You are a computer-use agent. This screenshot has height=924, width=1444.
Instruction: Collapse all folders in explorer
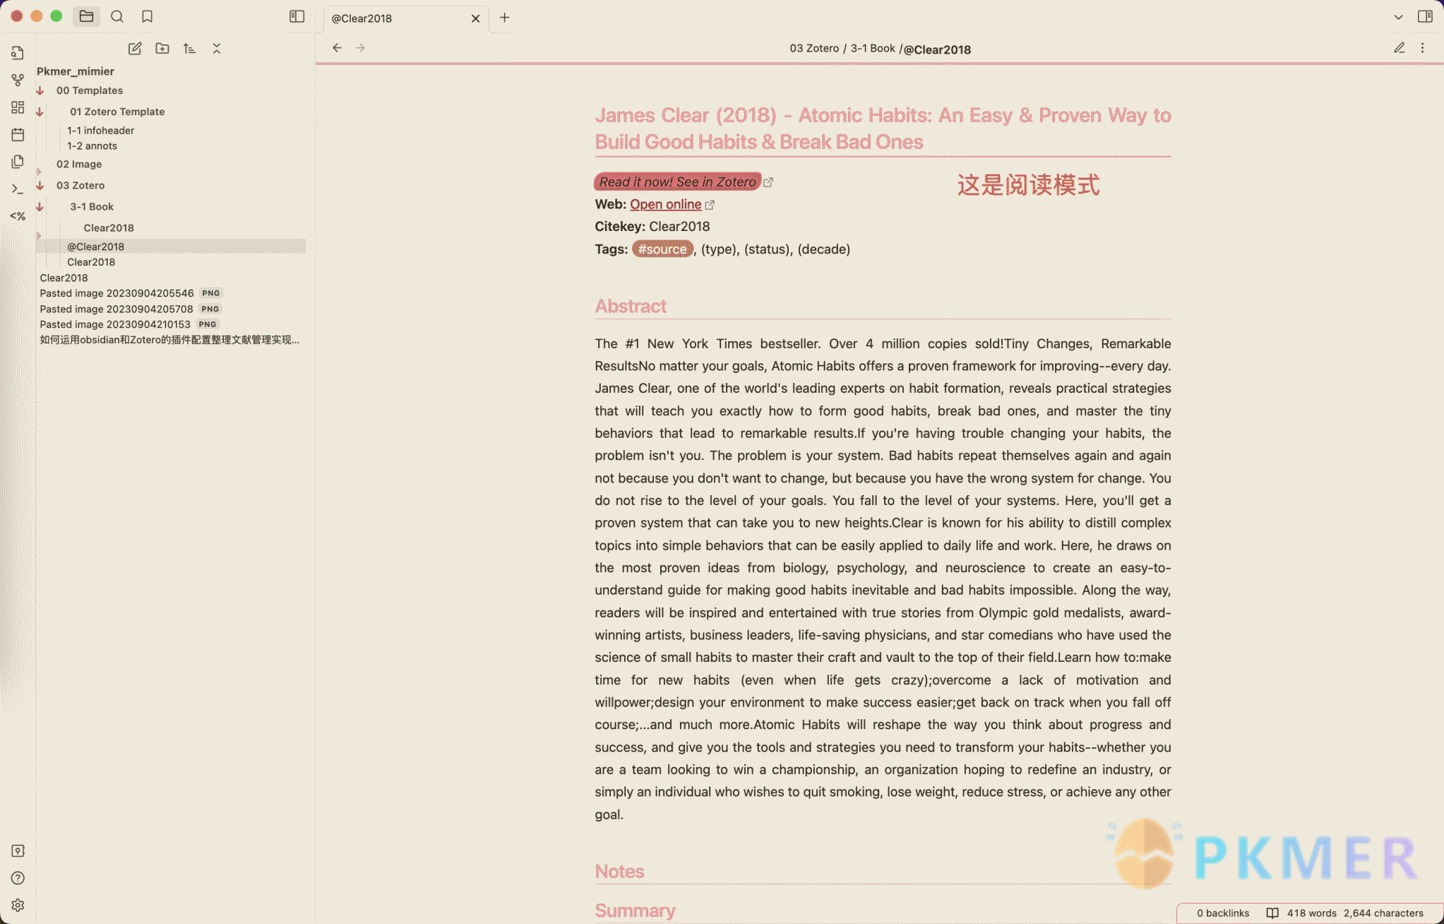217,49
